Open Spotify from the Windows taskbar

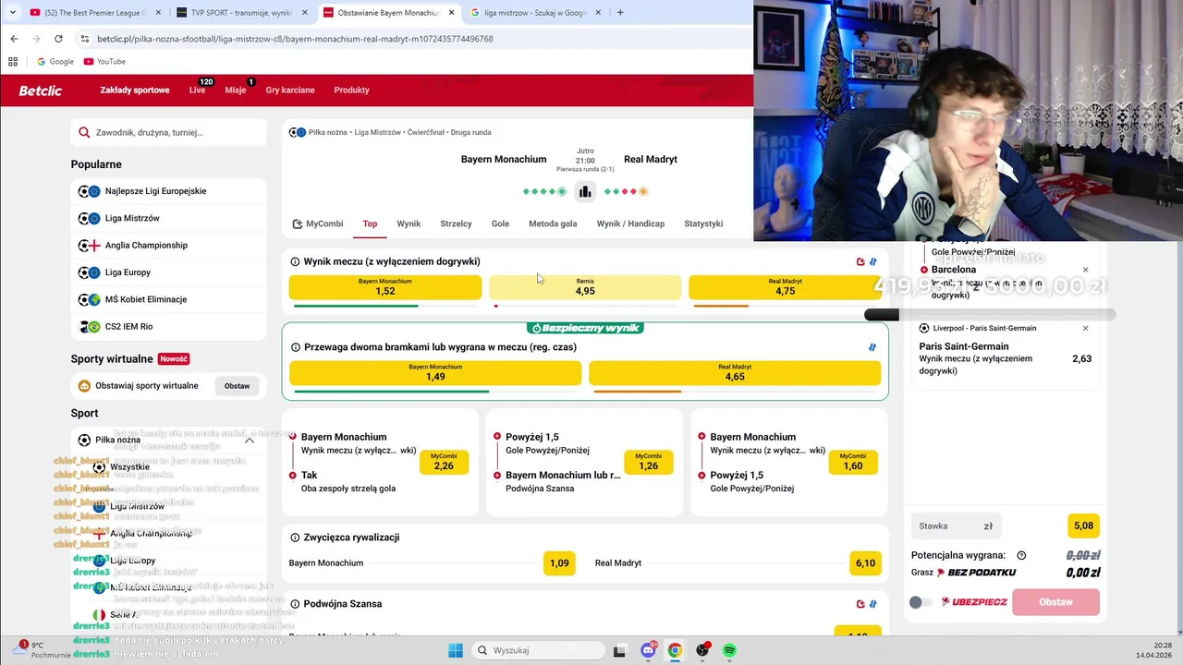pyautogui.click(x=729, y=650)
